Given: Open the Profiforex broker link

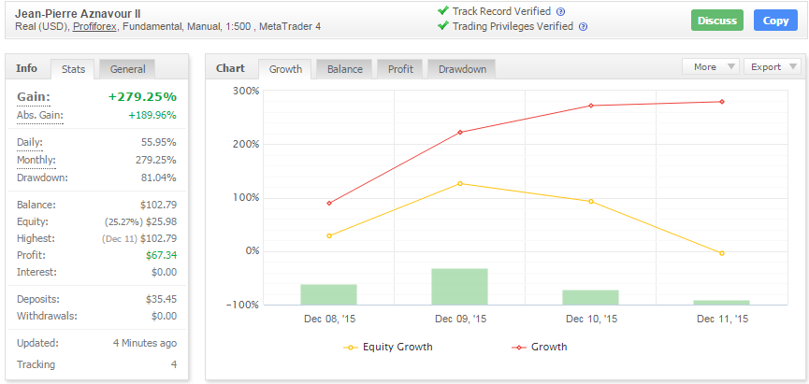Looking at the screenshot, I should tap(95, 26).
